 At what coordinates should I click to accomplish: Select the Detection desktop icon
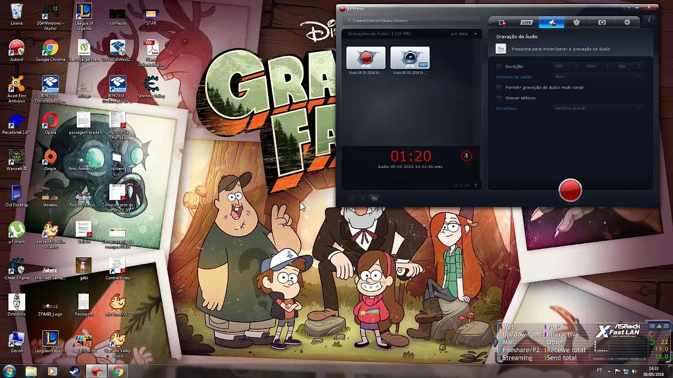tap(16, 305)
